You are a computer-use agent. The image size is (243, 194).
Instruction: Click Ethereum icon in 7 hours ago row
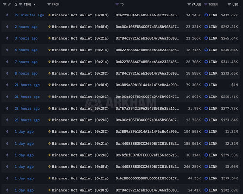click(7, 62)
